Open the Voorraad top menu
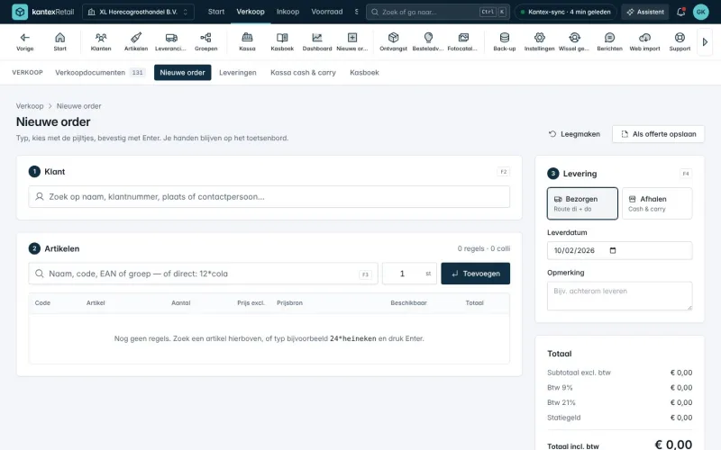The width and height of the screenshot is (721, 450). [x=327, y=12]
